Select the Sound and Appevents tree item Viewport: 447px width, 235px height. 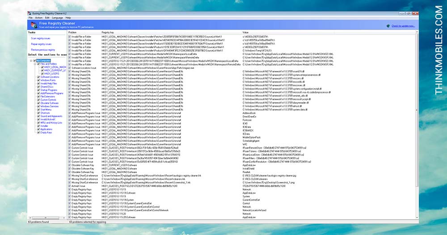coord(51,116)
